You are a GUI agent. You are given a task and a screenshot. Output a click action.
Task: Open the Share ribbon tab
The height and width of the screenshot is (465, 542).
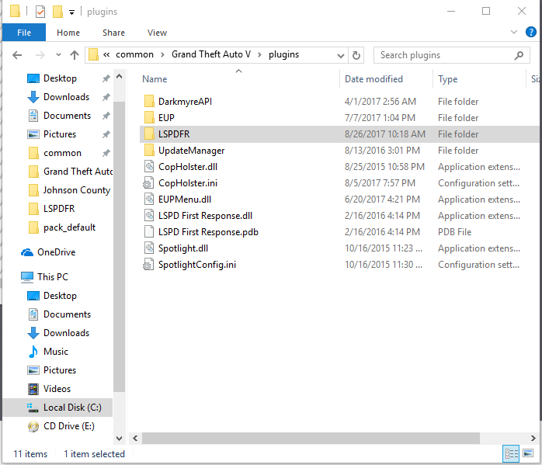[x=113, y=33]
